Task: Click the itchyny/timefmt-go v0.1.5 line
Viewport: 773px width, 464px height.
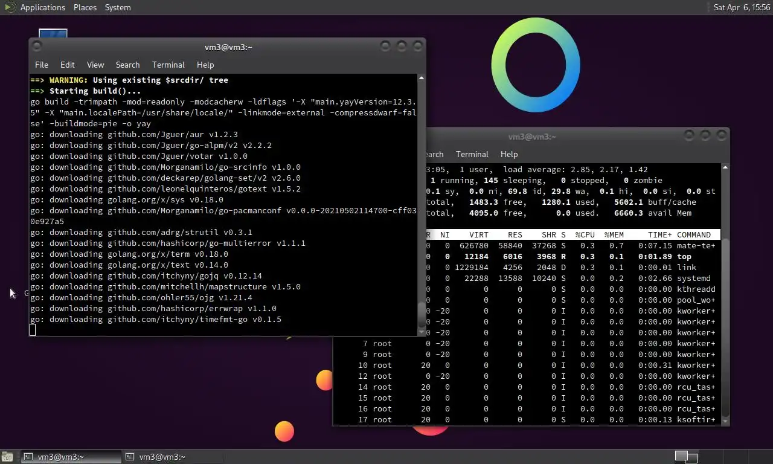Action: click(x=156, y=319)
